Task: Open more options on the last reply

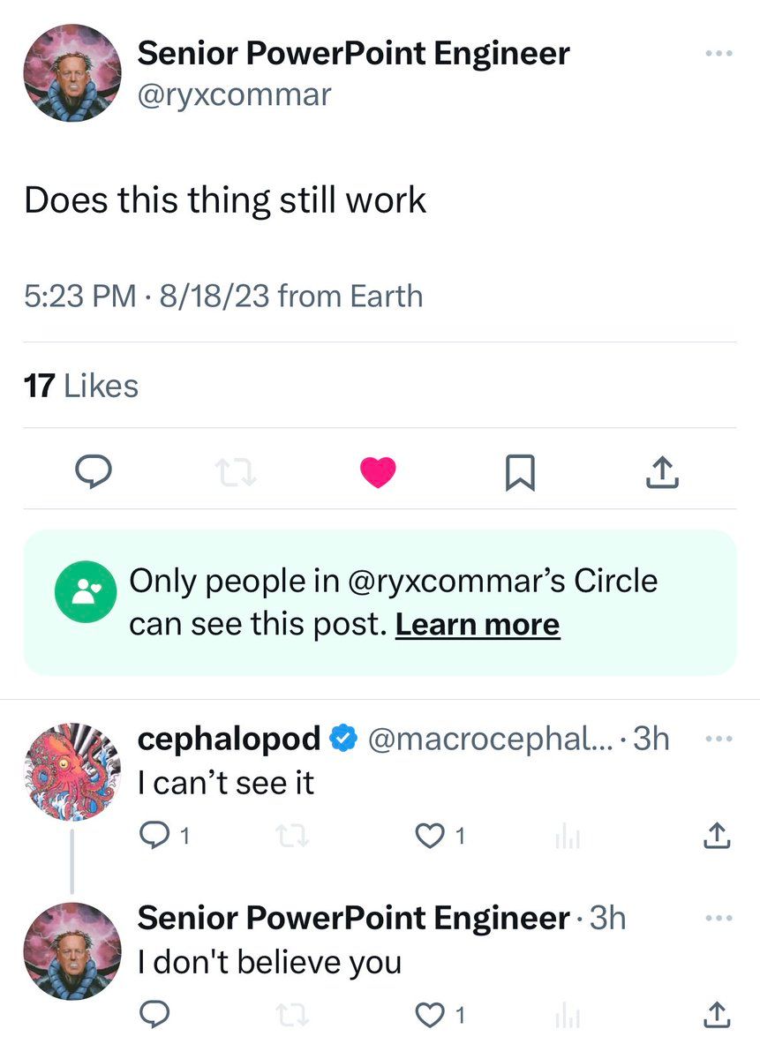Action: coord(719,919)
